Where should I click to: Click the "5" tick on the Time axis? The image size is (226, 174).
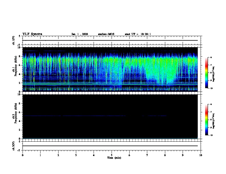[112, 155]
